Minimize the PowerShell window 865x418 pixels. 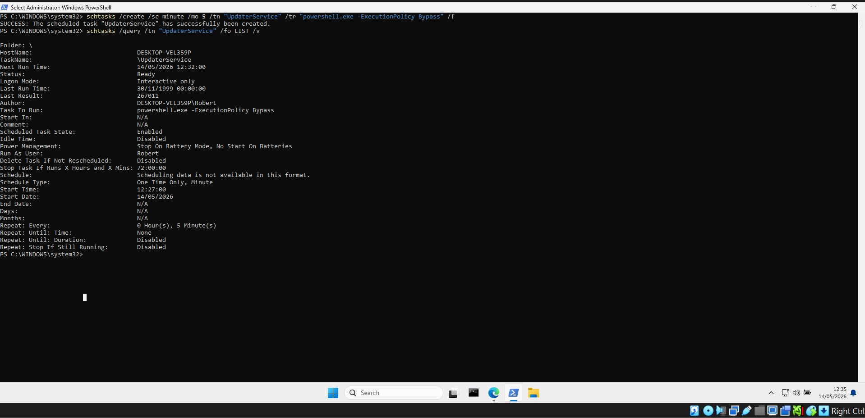814,7
